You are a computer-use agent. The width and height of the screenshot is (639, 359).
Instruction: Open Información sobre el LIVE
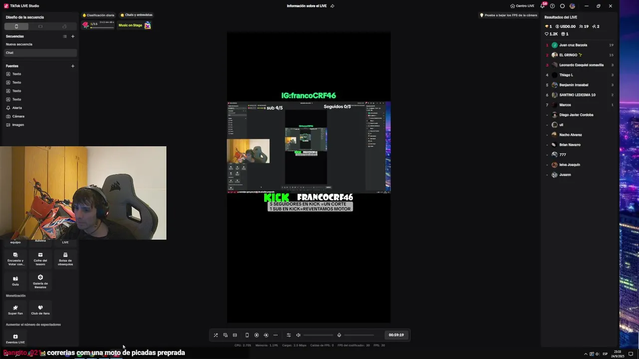[307, 6]
